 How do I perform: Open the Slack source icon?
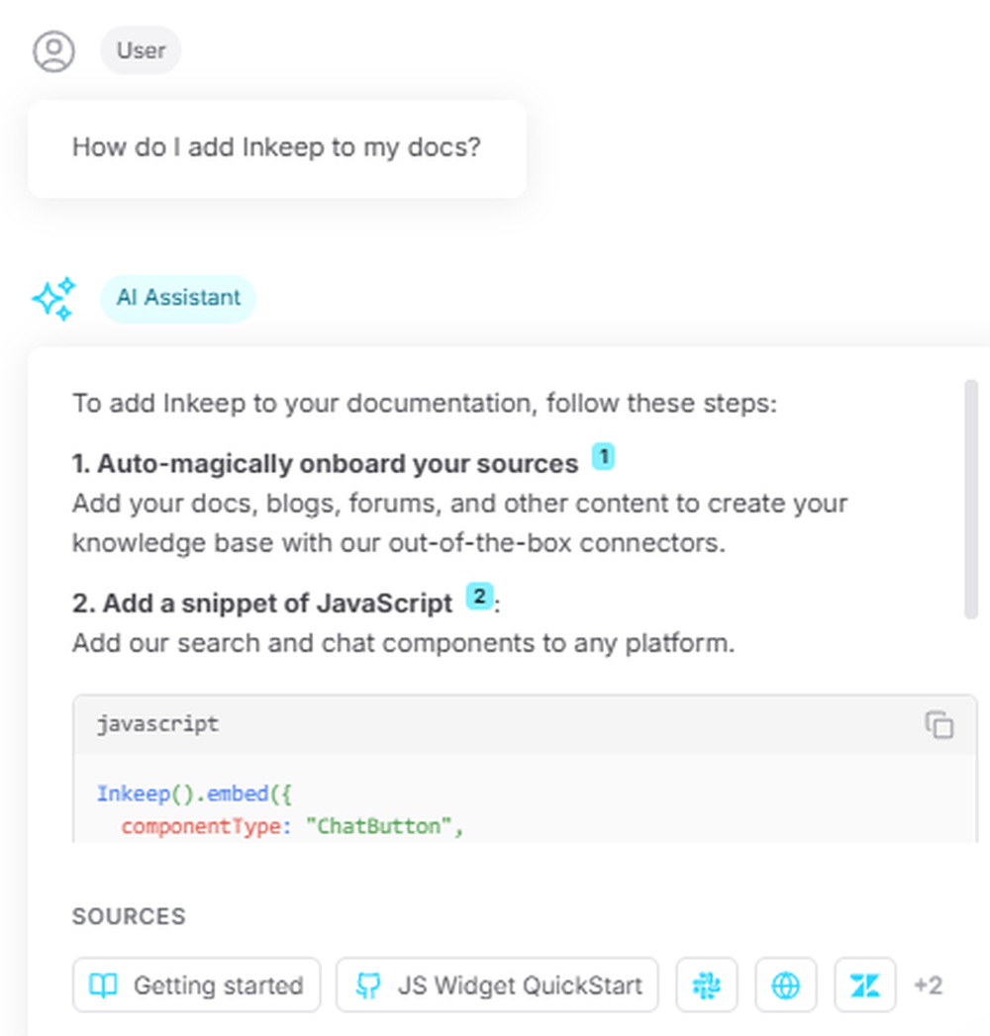click(707, 986)
